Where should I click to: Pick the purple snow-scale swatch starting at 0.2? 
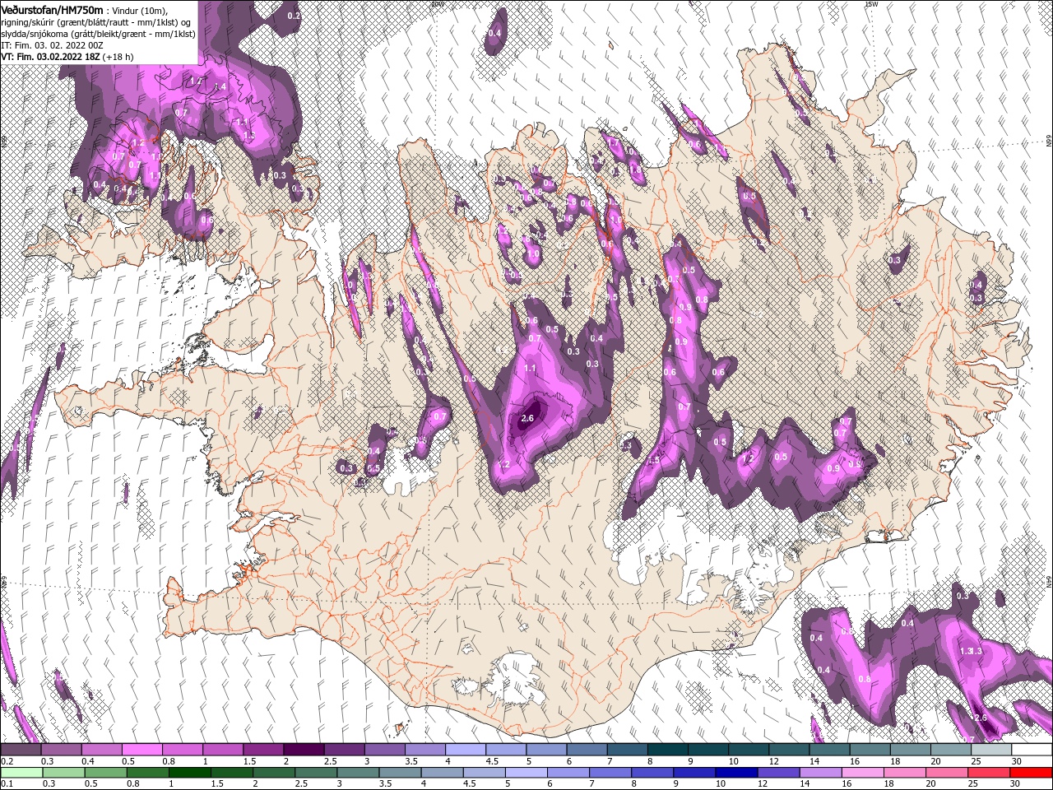click(21, 750)
